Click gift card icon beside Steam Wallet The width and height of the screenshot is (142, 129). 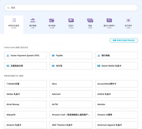point(99,66)
